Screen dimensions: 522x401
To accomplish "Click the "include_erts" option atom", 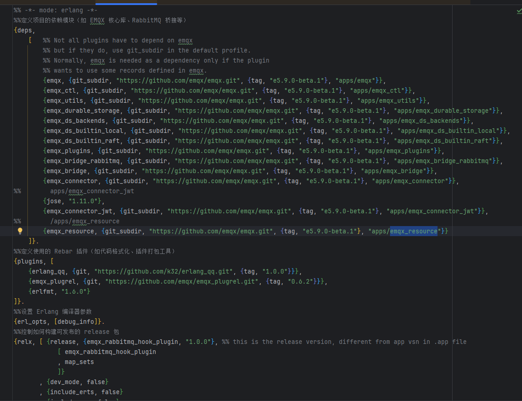I will (72, 392).
